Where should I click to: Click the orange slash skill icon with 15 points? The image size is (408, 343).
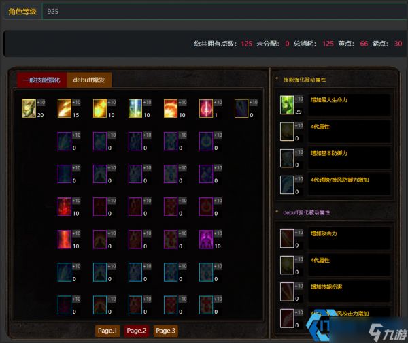pos(65,108)
